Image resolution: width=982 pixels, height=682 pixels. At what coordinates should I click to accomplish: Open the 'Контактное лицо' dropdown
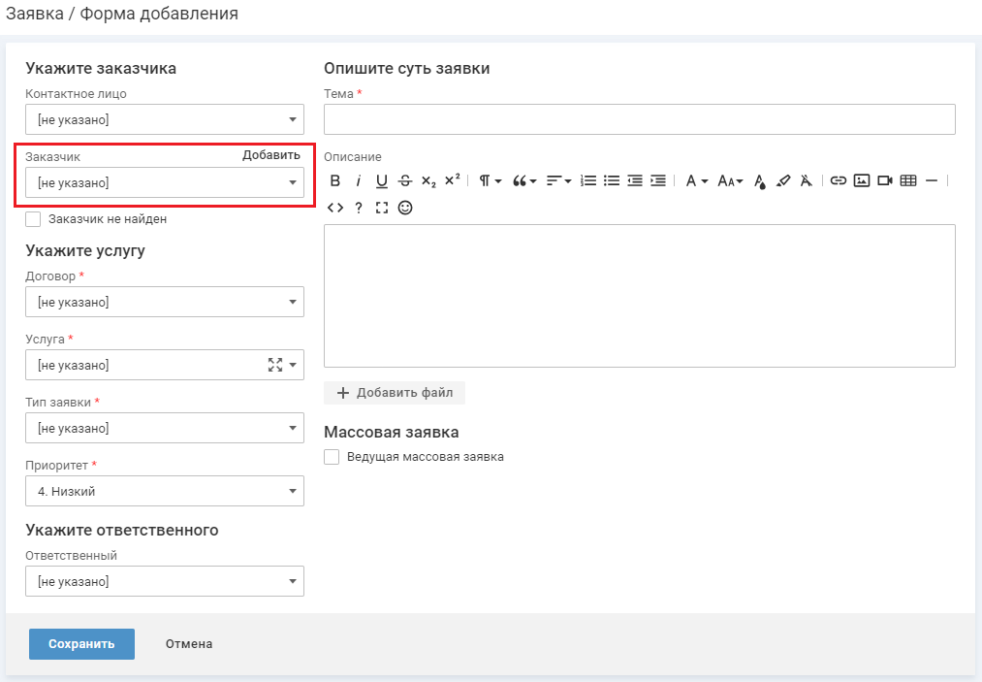point(165,119)
